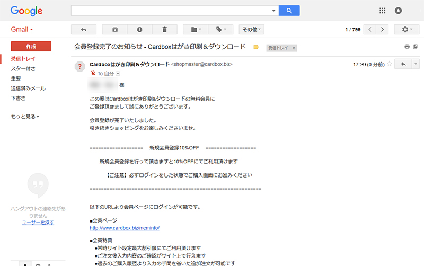424x266 pixels.
Task: Click the 新規会員登録10%OFF heading text
Action: tap(174, 148)
